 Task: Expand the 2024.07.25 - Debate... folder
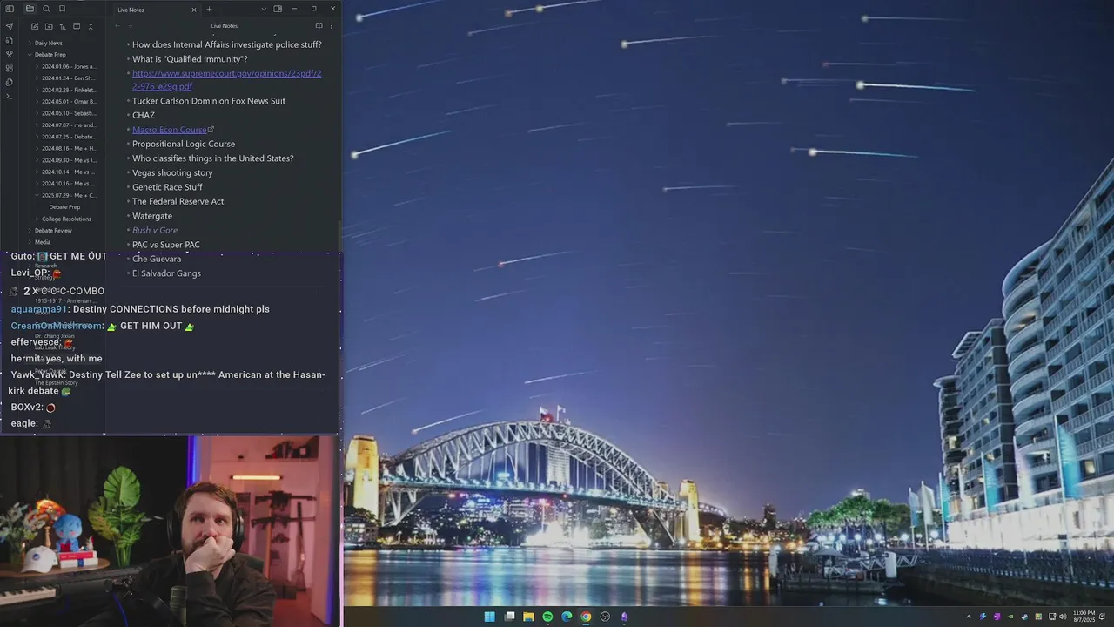tap(68, 137)
